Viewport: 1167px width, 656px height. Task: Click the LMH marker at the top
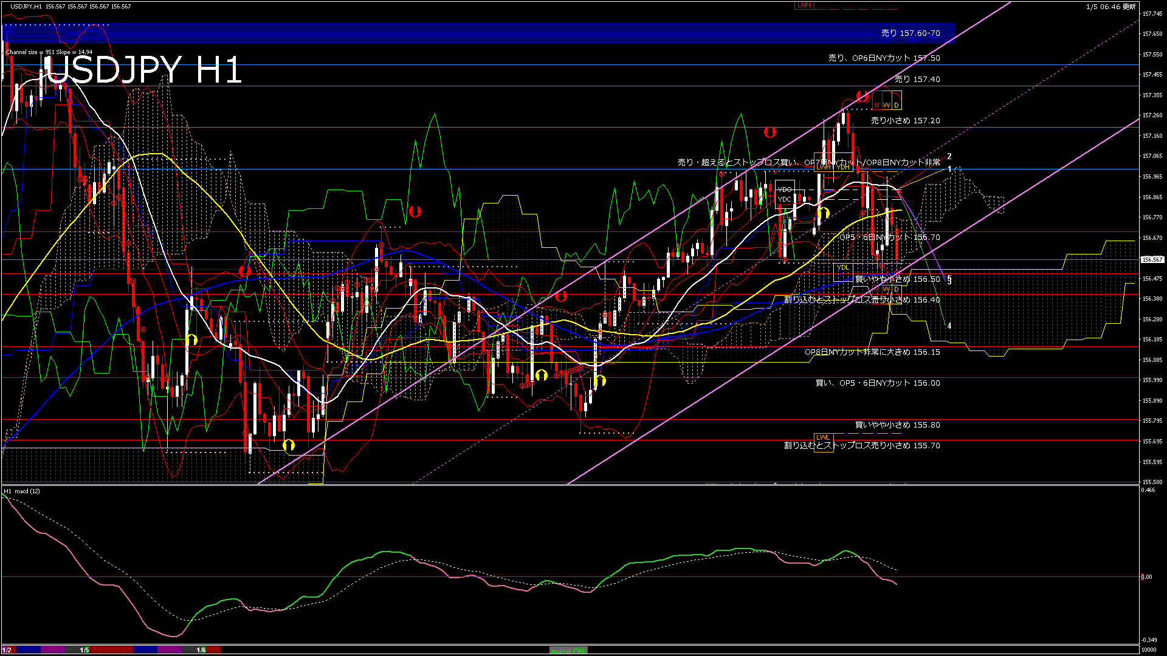804,5
